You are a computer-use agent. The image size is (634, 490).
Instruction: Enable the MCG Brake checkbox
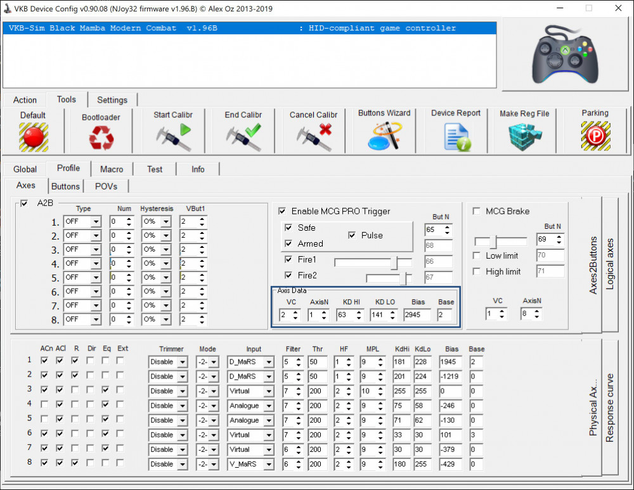point(477,211)
